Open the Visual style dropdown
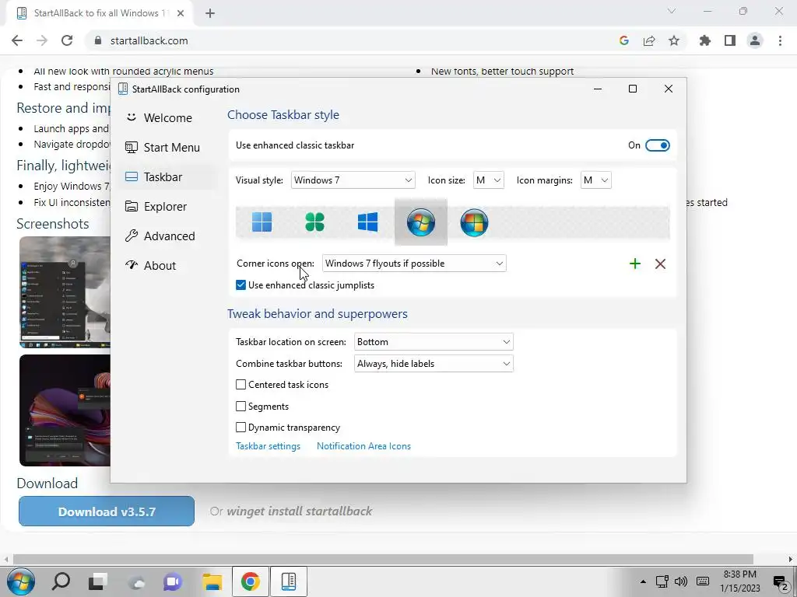The image size is (797, 597). 353,180
